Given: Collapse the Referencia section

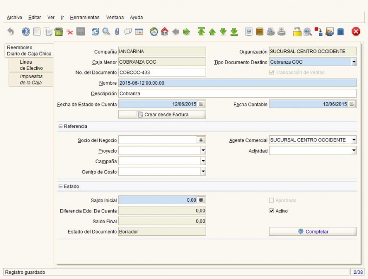Looking at the screenshot, I should point(60,126).
